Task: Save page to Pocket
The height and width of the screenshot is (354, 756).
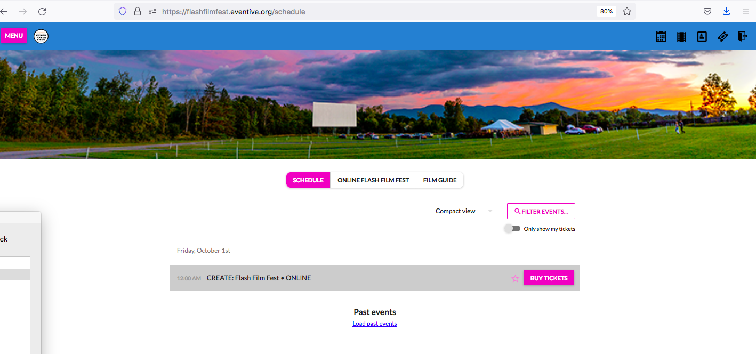Action: click(707, 11)
